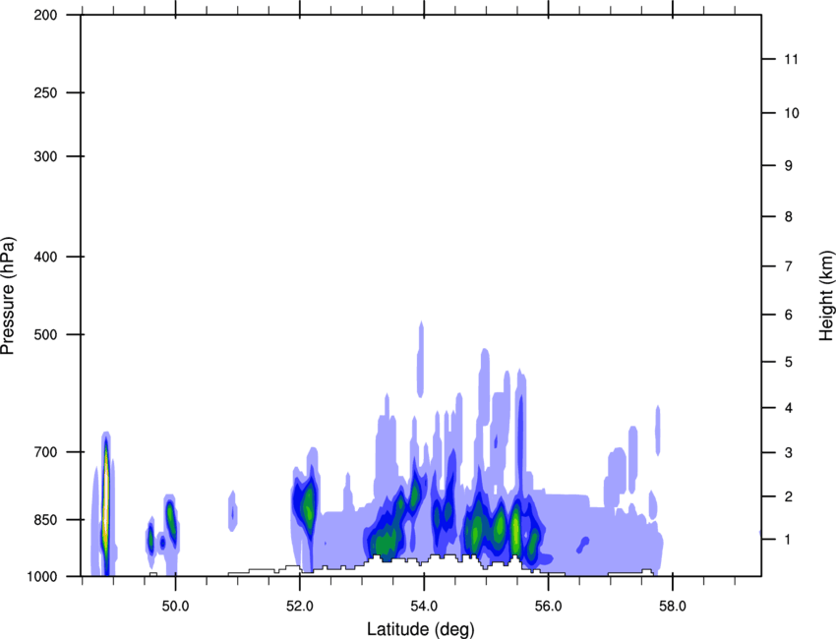Click the 850 pressure tick label
Viewport: 836px width, 639px height.
45,519
